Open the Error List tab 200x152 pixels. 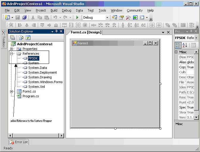coord(19,142)
